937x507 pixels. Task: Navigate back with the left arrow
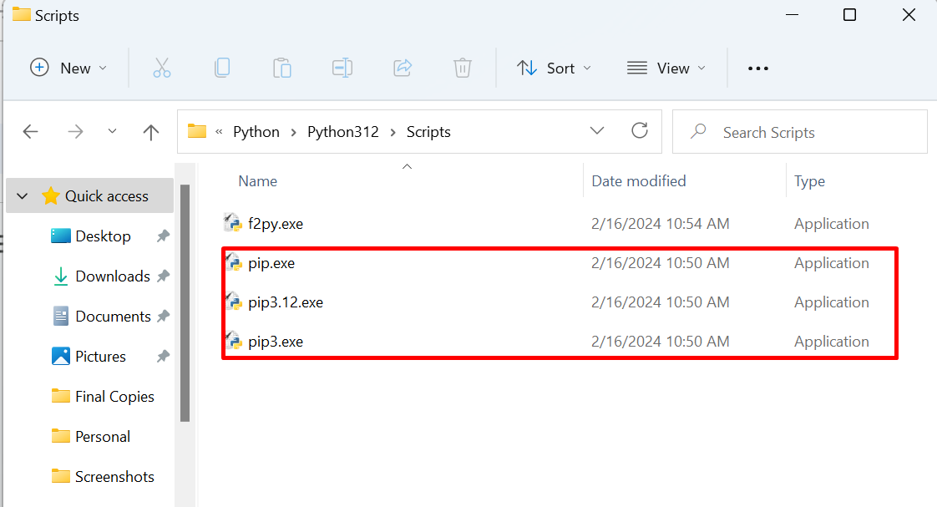30,131
